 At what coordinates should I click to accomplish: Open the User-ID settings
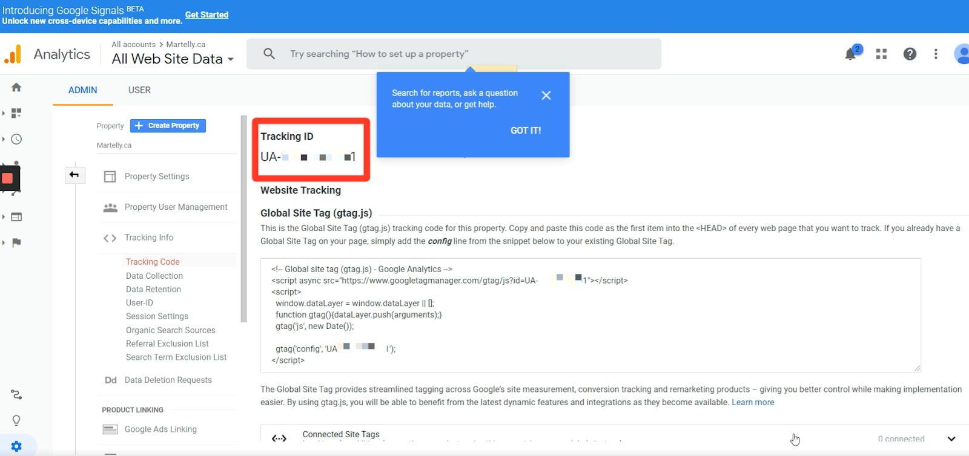(139, 302)
